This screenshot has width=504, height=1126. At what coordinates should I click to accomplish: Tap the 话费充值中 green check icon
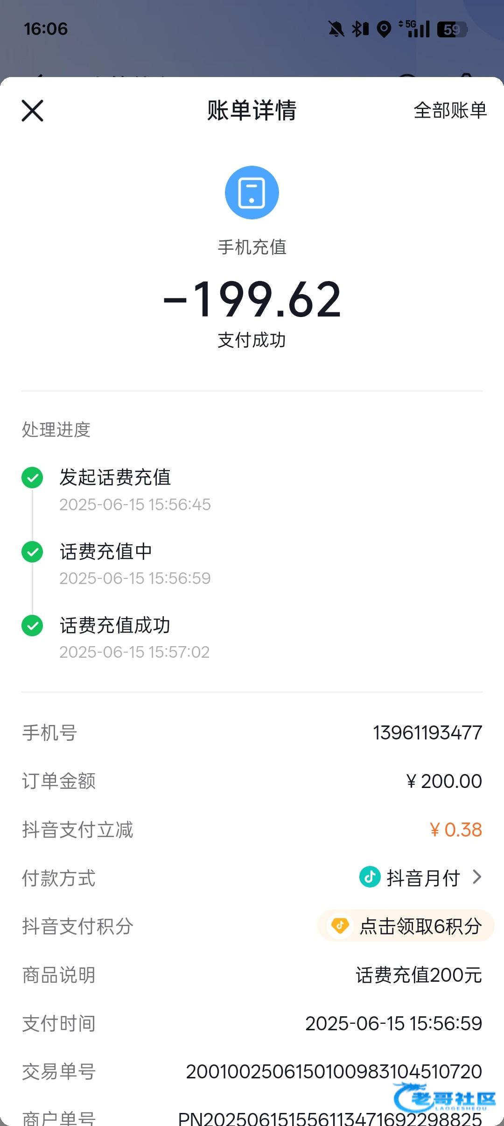[x=32, y=552]
